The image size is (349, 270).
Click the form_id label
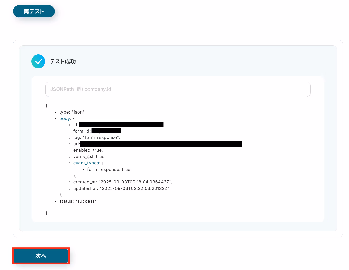82,131
